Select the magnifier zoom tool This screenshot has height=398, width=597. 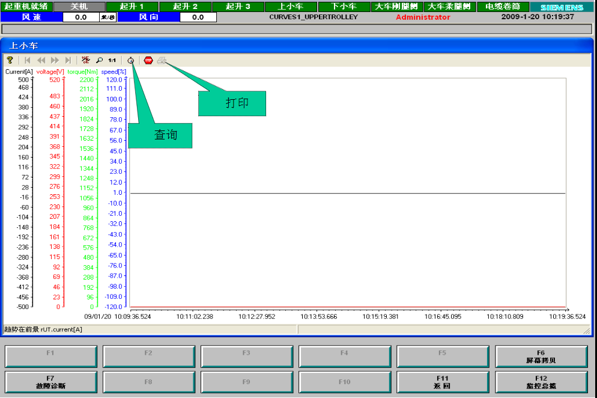(x=99, y=60)
